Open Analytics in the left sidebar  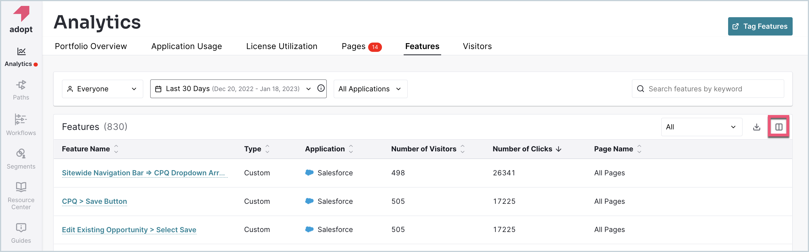(x=21, y=57)
